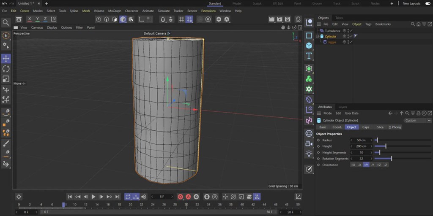Screen dimensions: 433x216
Task: Click the Text spline tool icon
Action: (309, 56)
